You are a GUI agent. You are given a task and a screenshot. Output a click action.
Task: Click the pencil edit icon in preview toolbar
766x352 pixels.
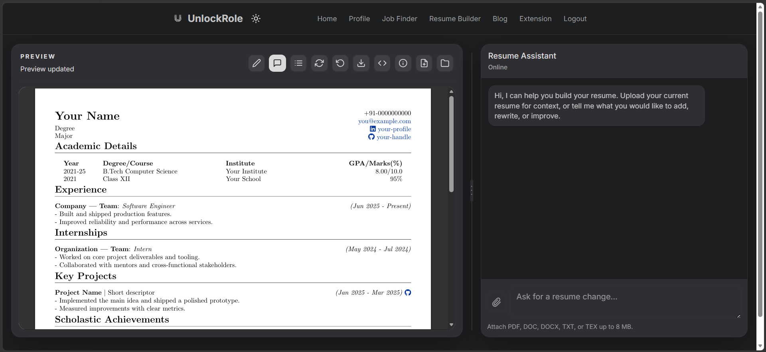click(x=257, y=63)
